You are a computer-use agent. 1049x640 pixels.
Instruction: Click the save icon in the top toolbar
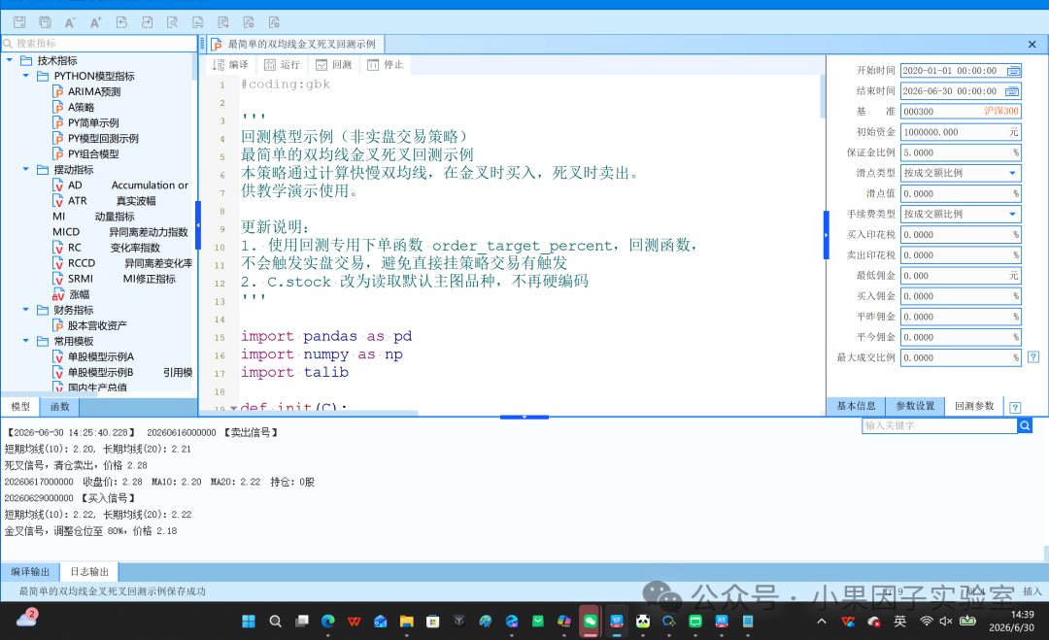pos(19,22)
